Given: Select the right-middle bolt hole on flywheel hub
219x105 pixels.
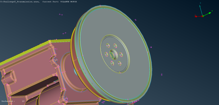Looking at the screenshot, I should (121, 55).
